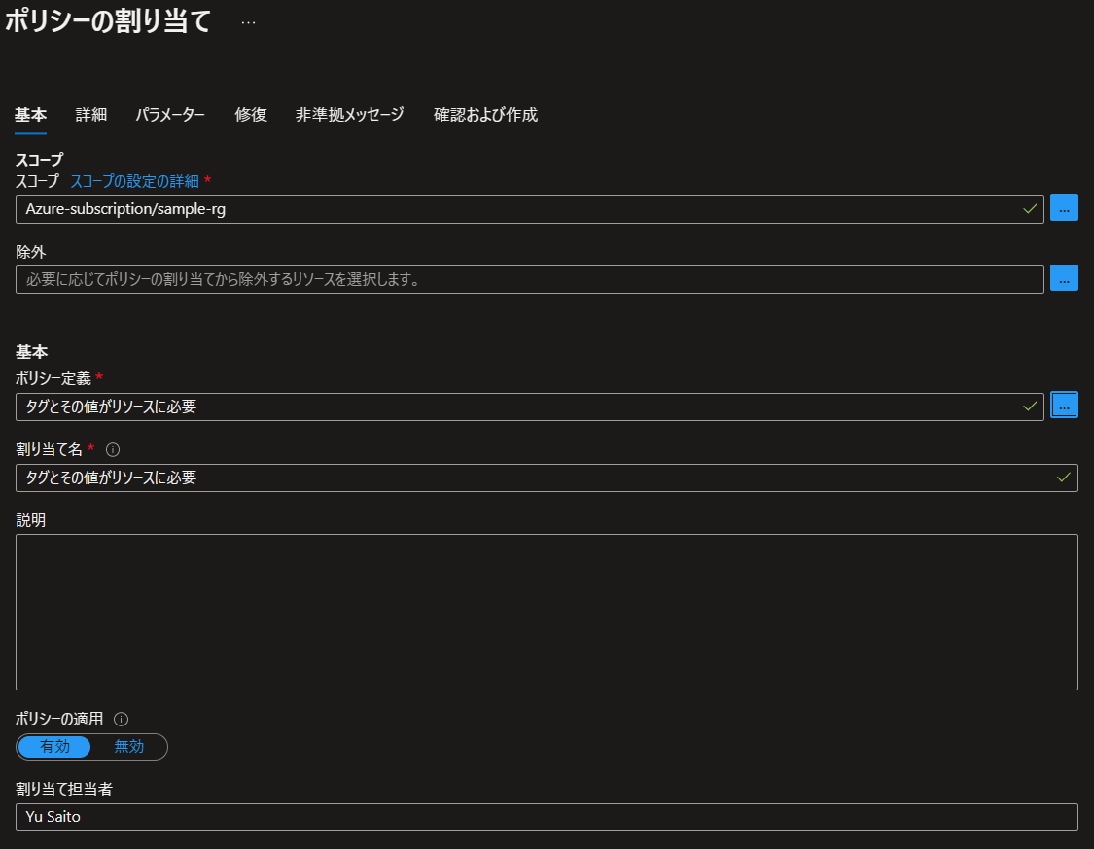Open the exclusions picker ellipsis button
The width and height of the screenshot is (1094, 849).
pyautogui.click(x=1063, y=278)
